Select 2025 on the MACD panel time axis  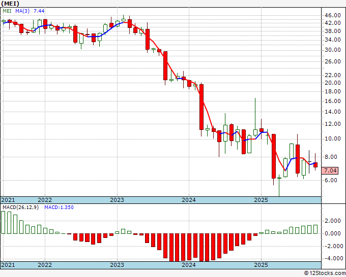click(x=261, y=265)
